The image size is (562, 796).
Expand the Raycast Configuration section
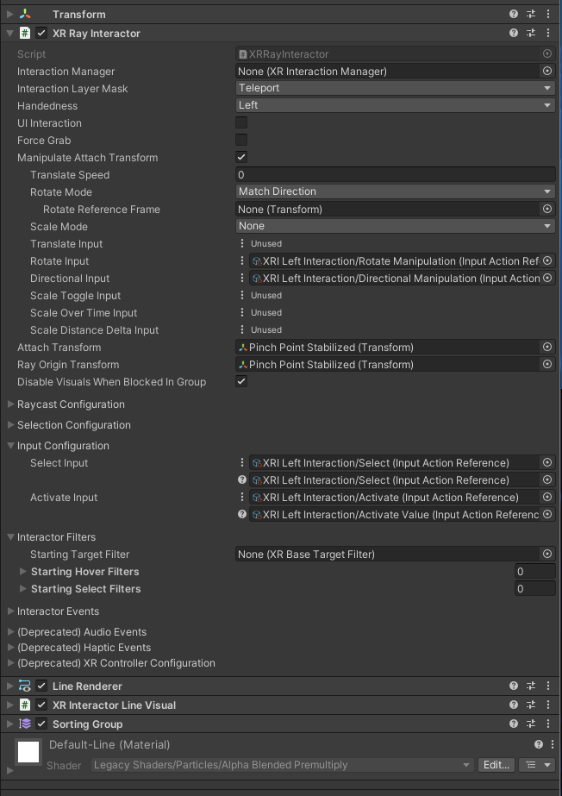[71, 404]
